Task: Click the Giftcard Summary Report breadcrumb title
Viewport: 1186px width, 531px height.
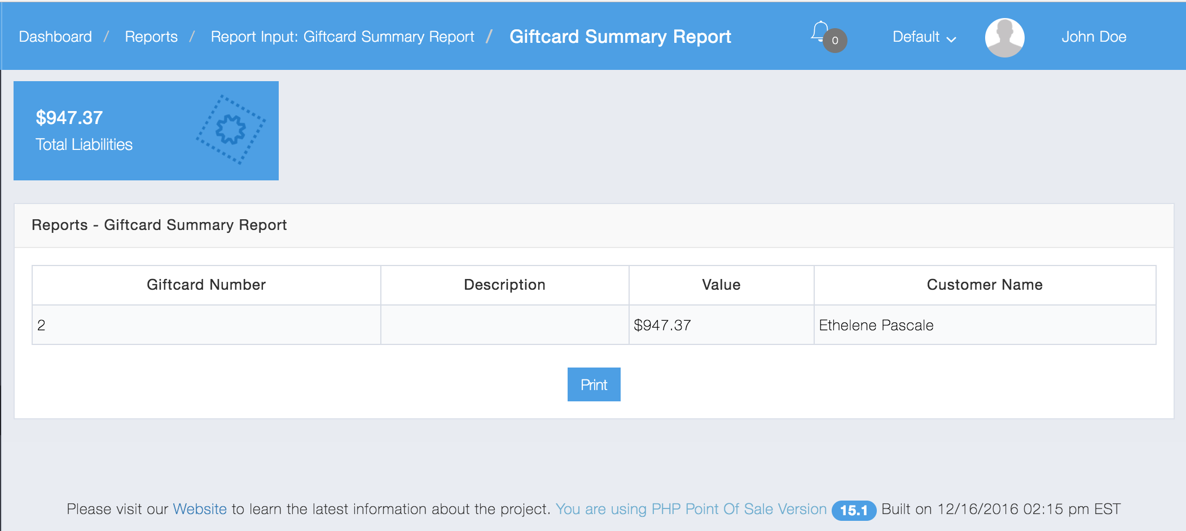Action: (620, 37)
